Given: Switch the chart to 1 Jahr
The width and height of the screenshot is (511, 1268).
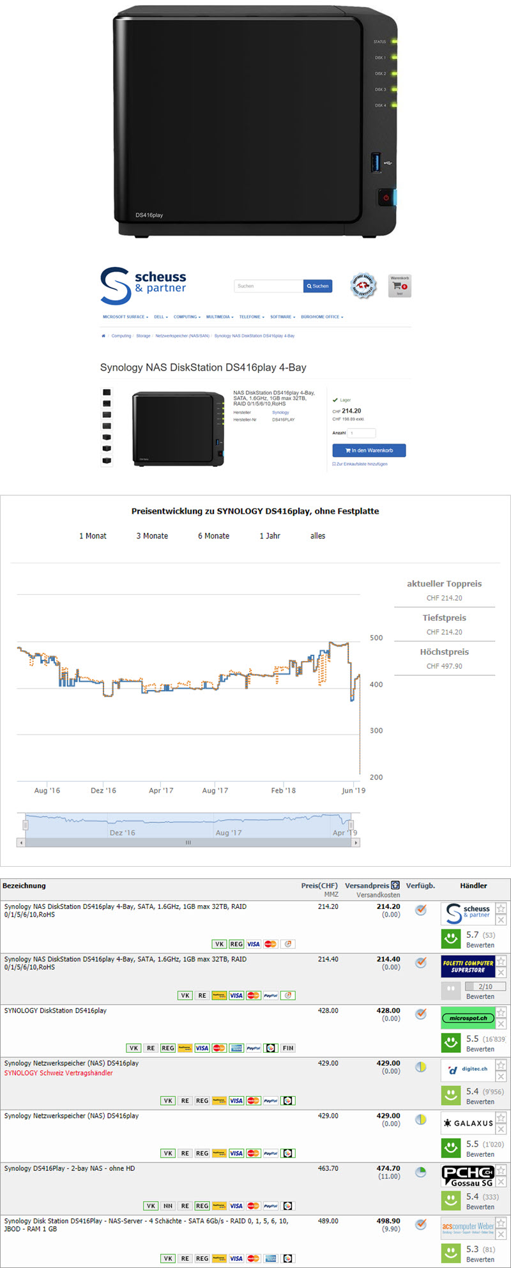Looking at the screenshot, I should pyautogui.click(x=270, y=536).
